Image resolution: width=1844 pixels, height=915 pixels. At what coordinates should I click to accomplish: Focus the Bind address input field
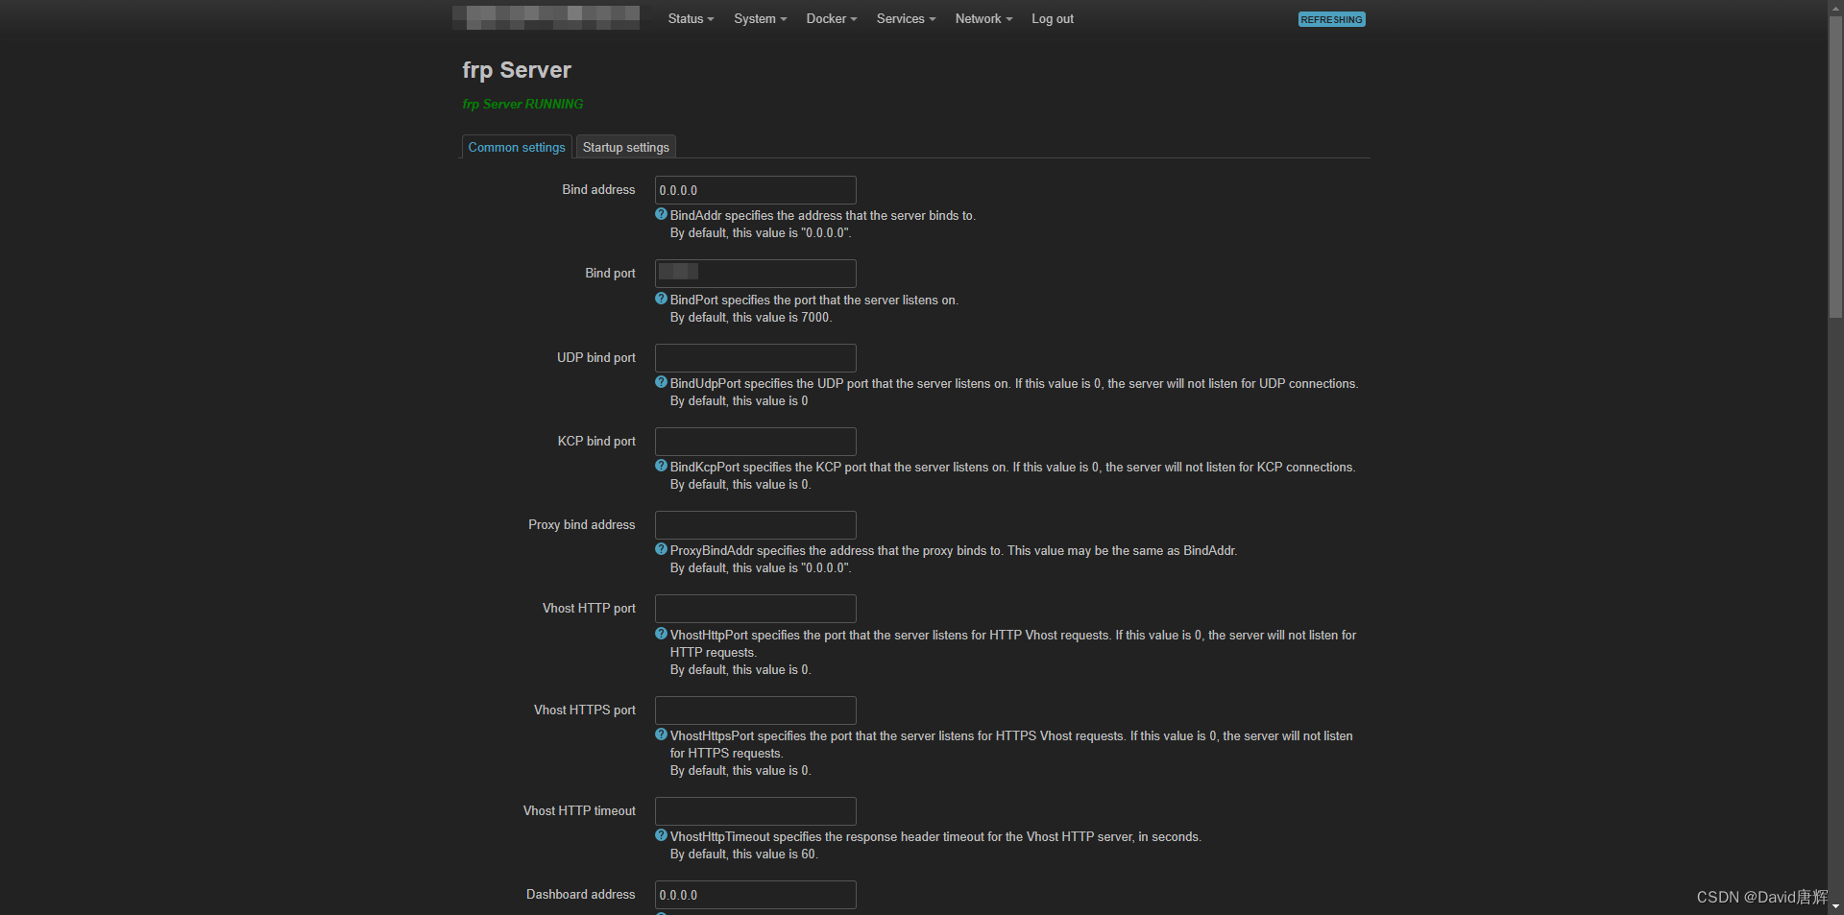[755, 190]
